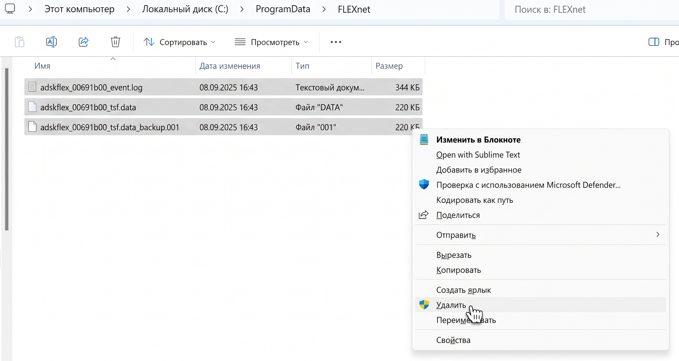Click the 220 КБ size of tsf.data
679x361 pixels.
[x=407, y=107]
